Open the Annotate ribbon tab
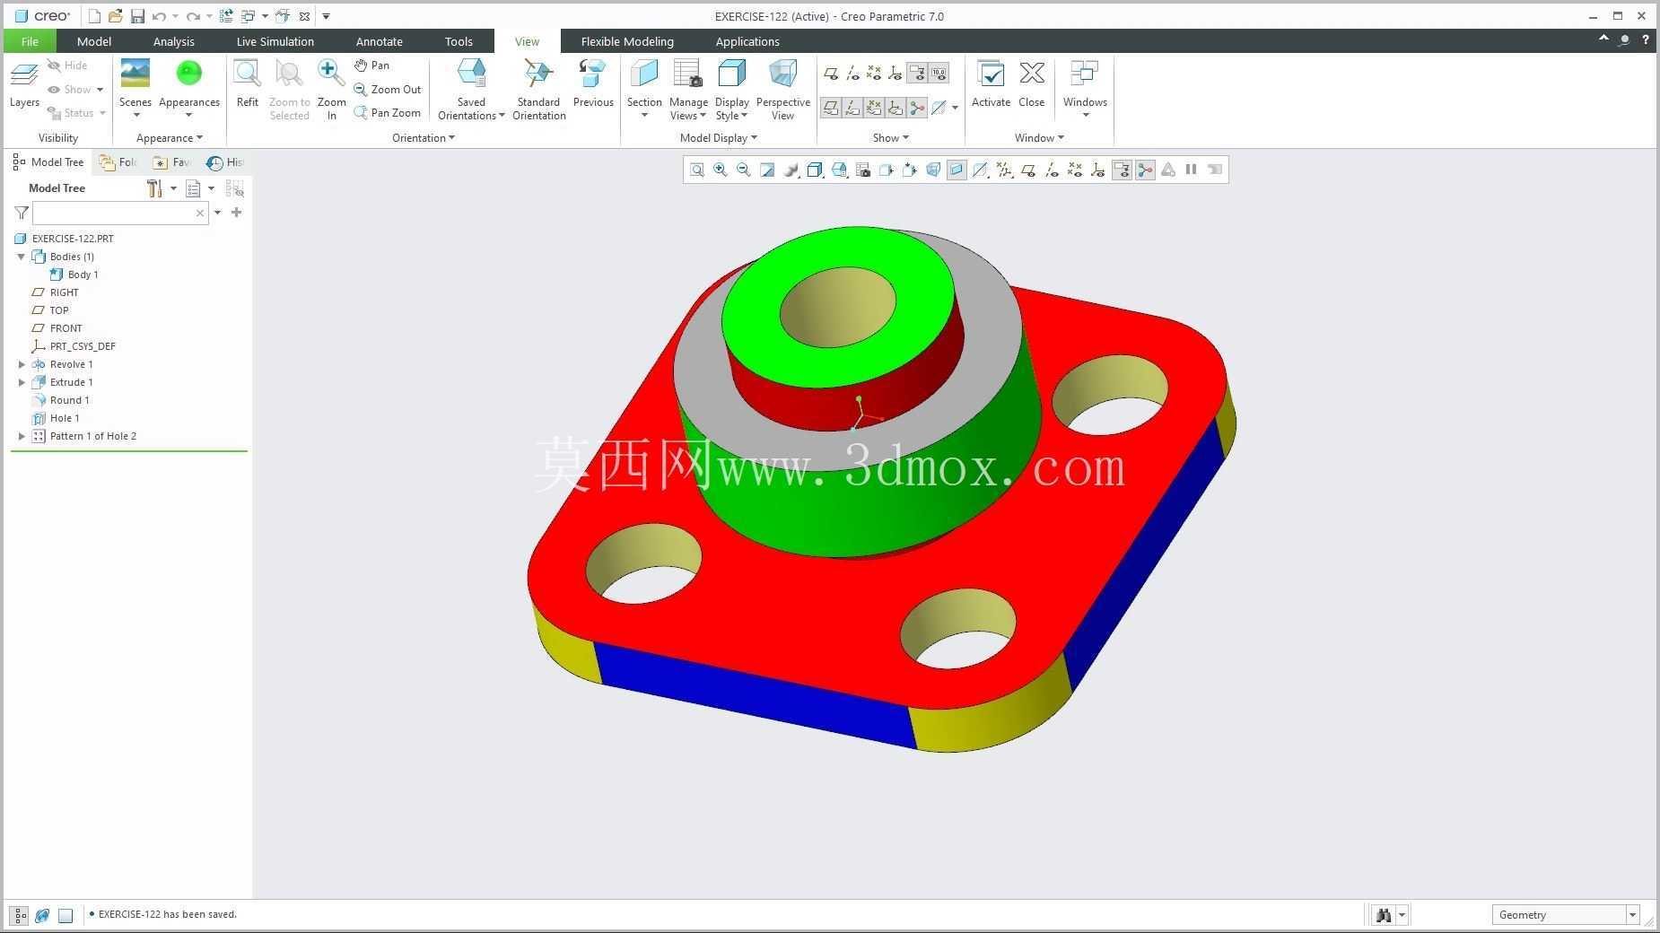This screenshot has height=933, width=1660. click(380, 41)
